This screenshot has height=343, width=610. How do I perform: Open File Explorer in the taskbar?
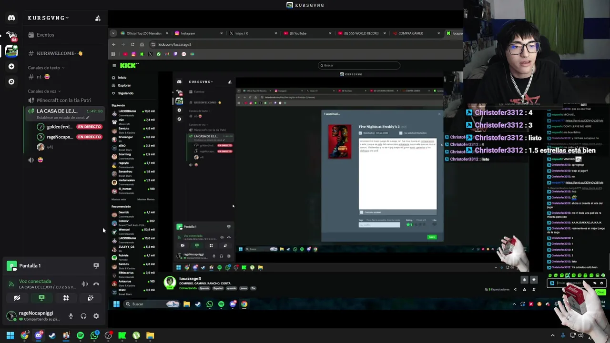[150, 336]
